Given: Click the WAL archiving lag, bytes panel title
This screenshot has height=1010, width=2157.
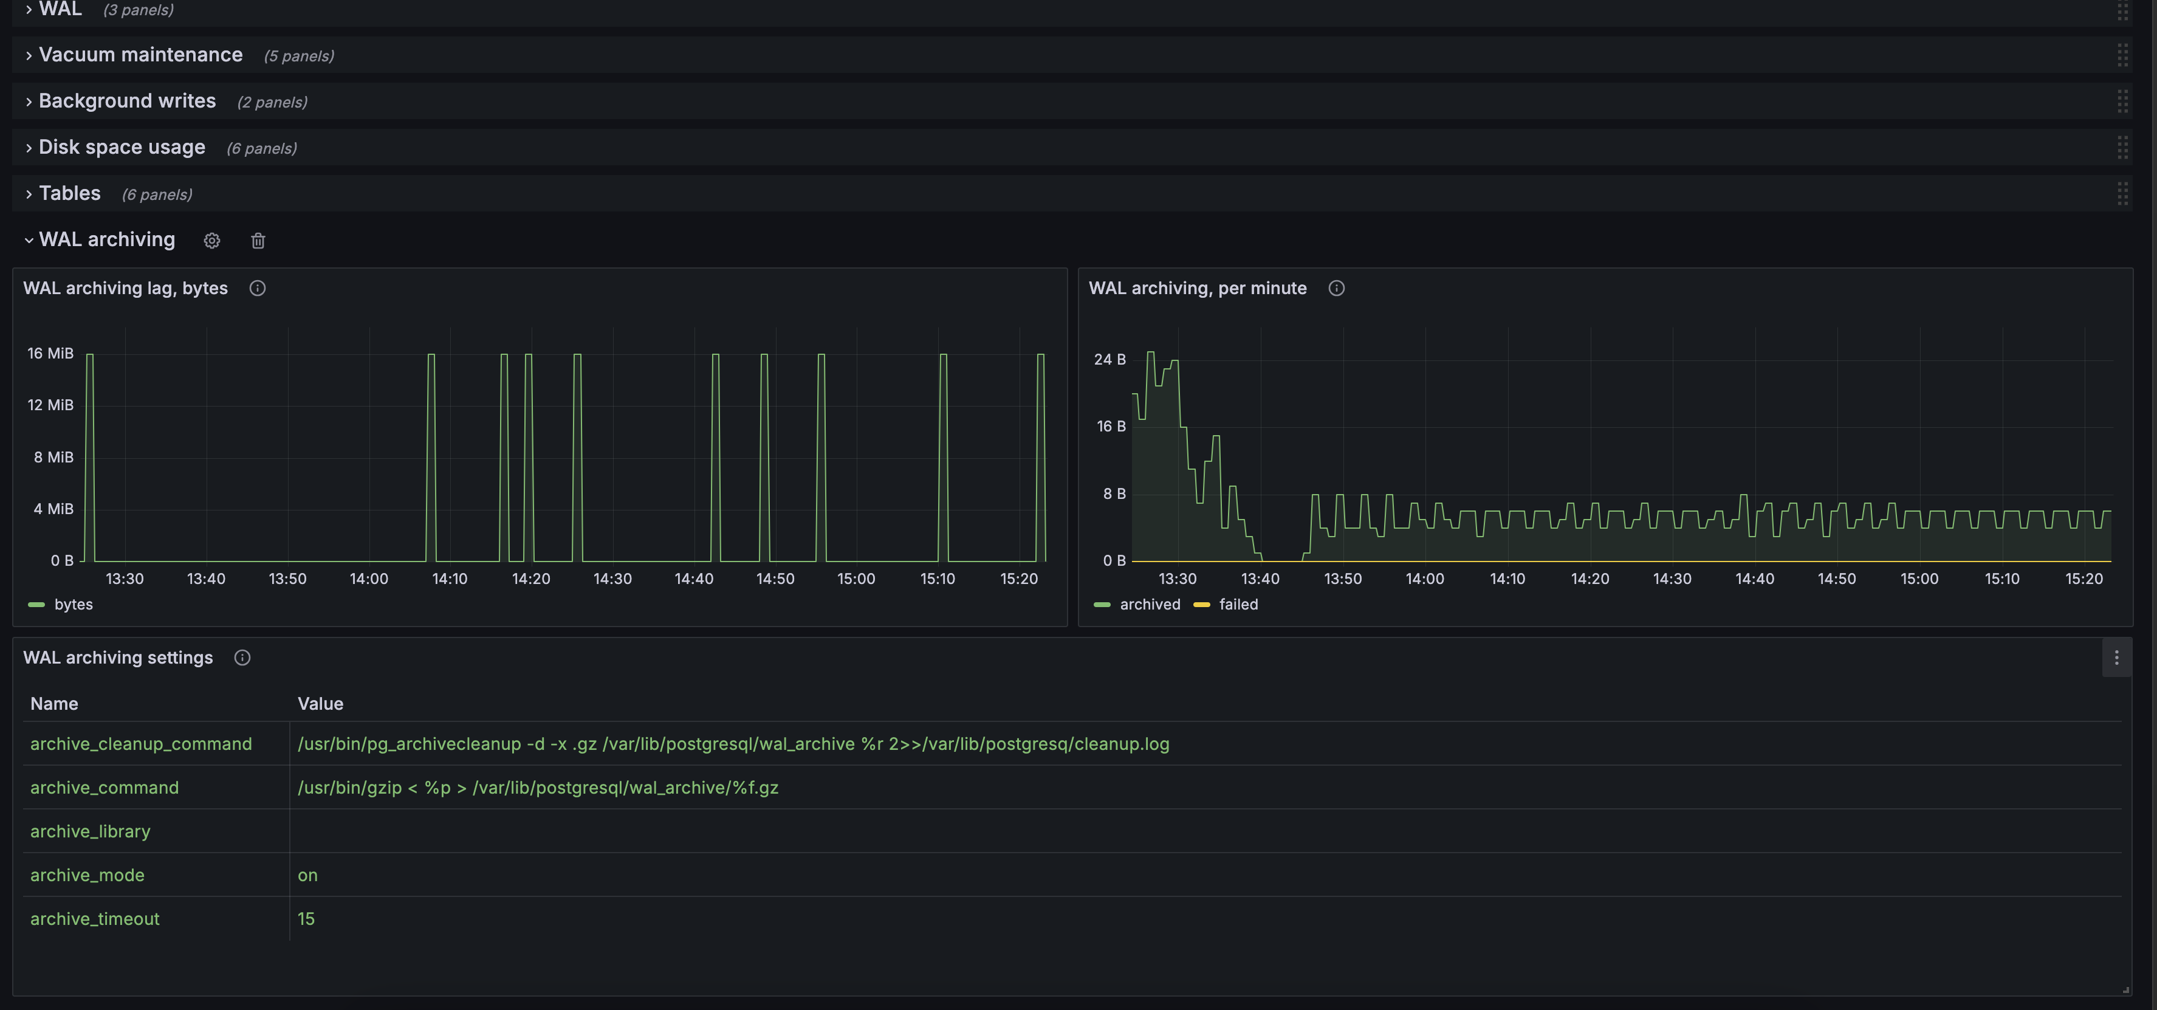Looking at the screenshot, I should click(x=126, y=288).
